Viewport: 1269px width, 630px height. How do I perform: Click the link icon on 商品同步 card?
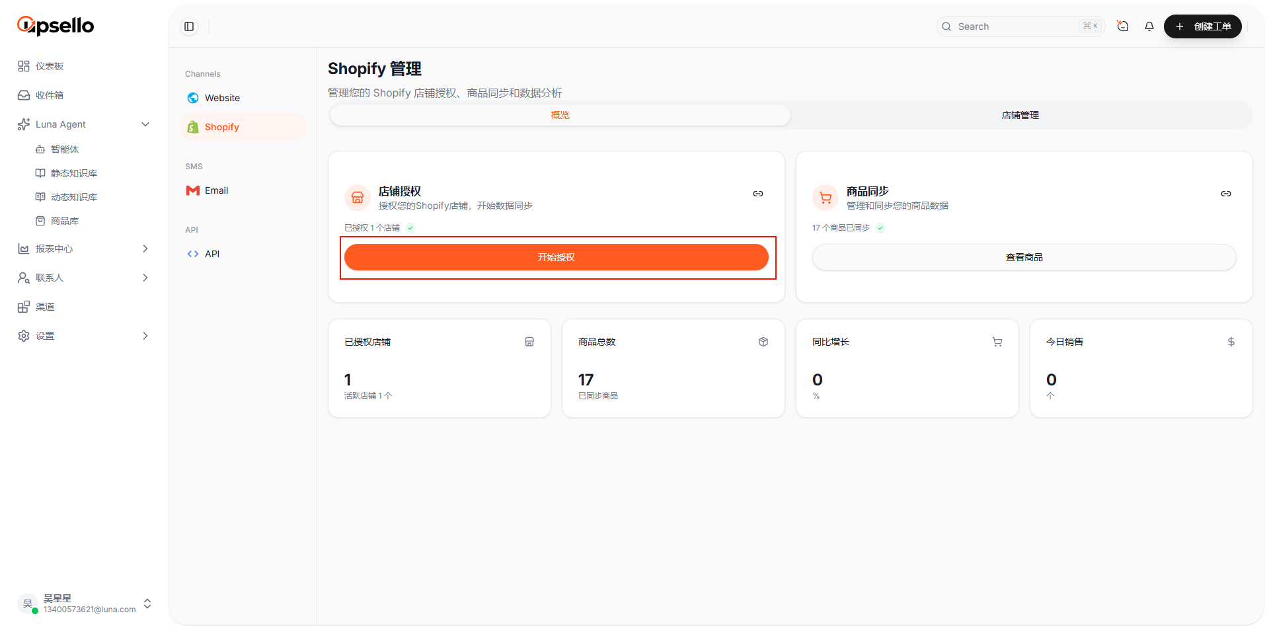coord(1226,194)
